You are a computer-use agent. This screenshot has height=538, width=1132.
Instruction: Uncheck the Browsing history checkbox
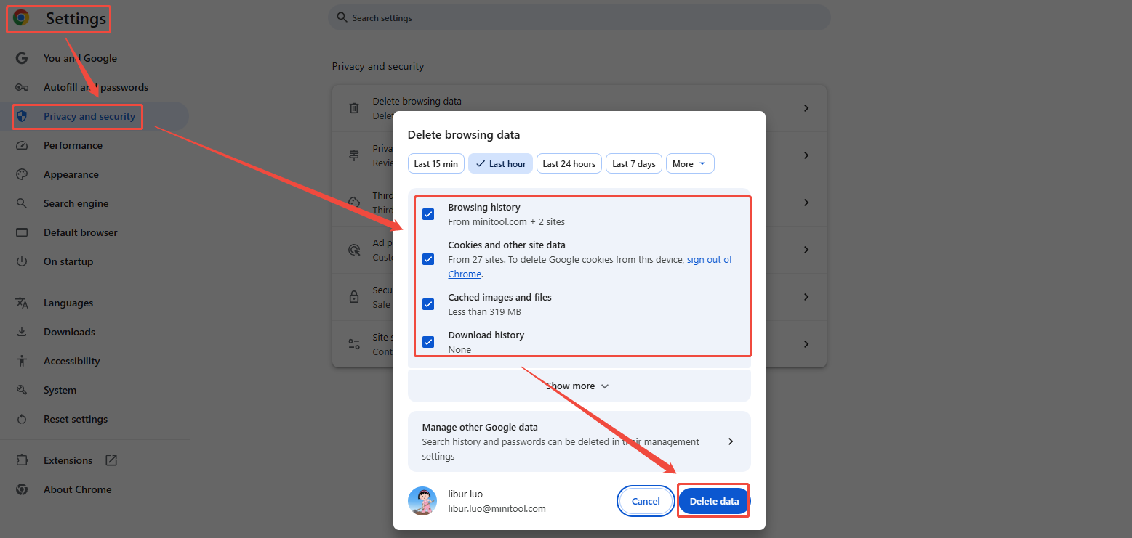pyautogui.click(x=428, y=214)
